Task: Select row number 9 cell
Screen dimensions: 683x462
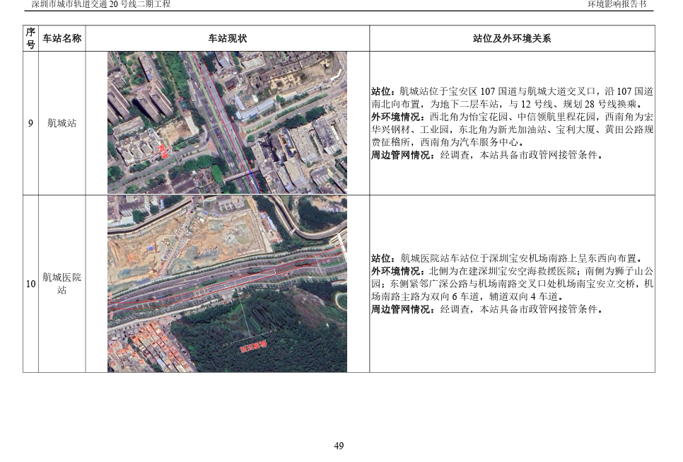Action: click(x=30, y=123)
